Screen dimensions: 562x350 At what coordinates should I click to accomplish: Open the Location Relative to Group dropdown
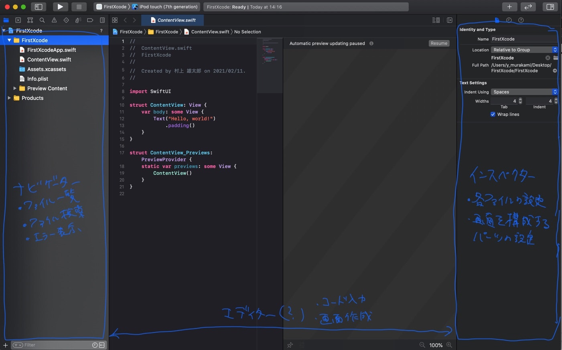point(524,50)
